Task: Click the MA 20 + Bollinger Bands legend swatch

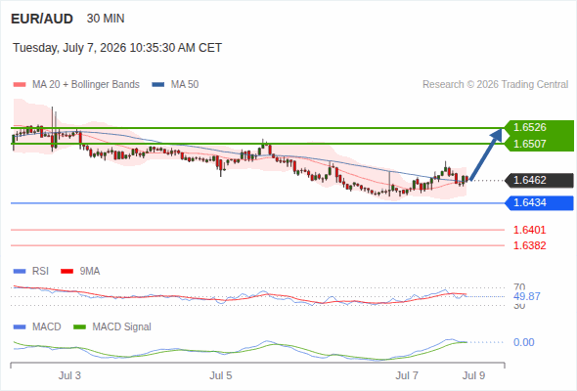Action: 20,85
